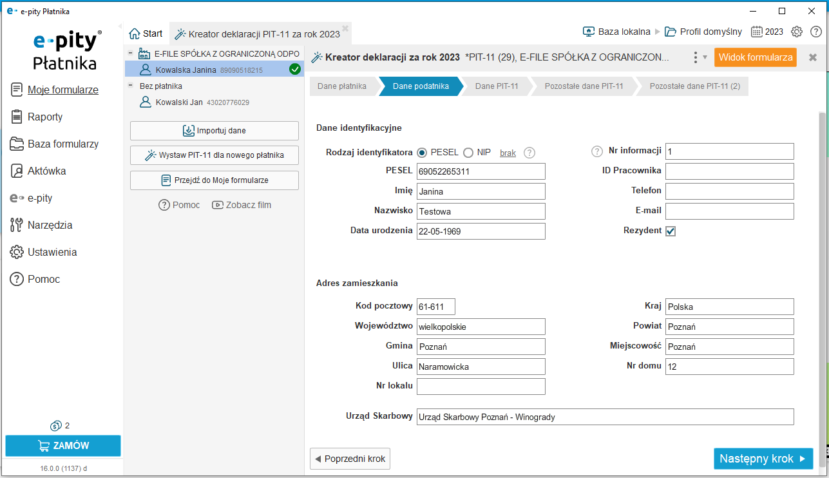The width and height of the screenshot is (829, 478).
Task: Click the ZAMÓW order button
Action: pos(63,446)
